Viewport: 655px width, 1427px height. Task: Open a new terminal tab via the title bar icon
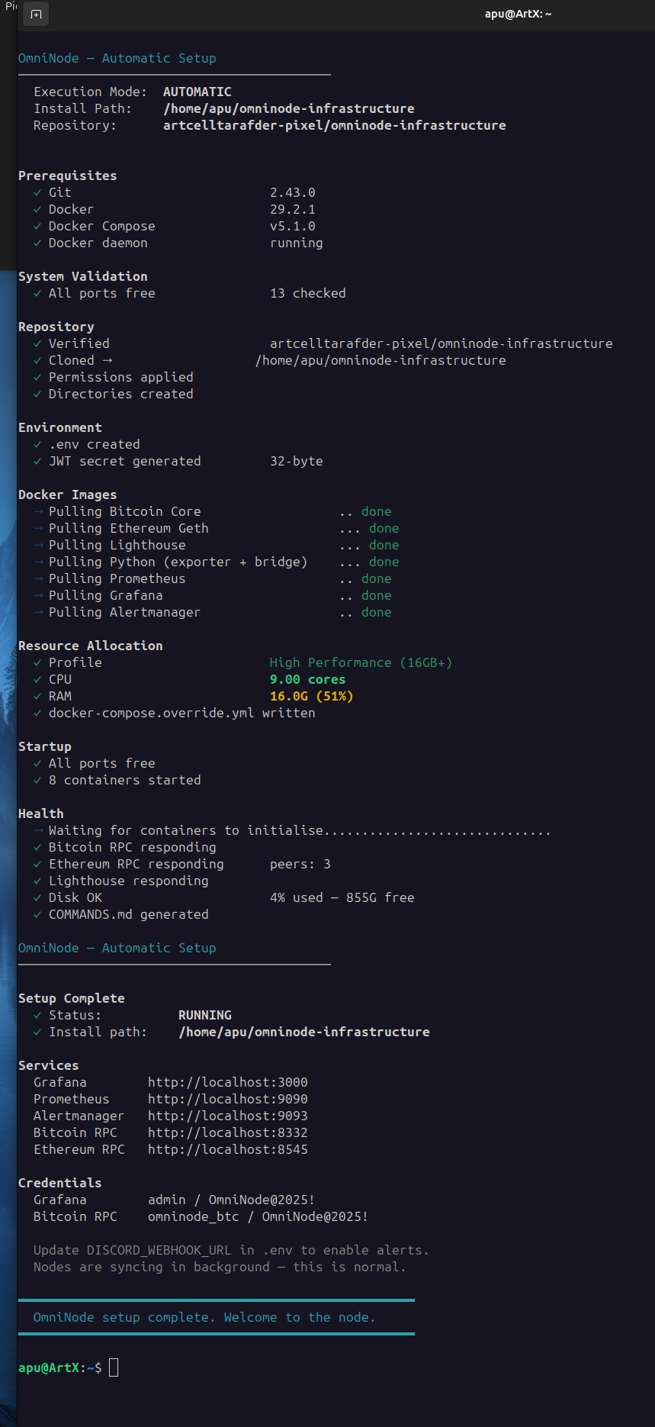pyautogui.click(x=36, y=14)
